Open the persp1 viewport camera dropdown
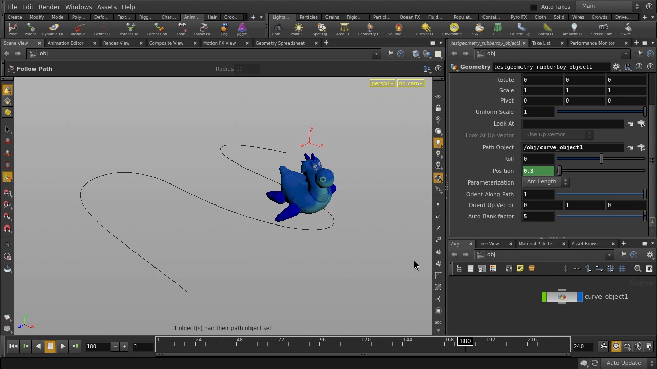 tap(382, 83)
